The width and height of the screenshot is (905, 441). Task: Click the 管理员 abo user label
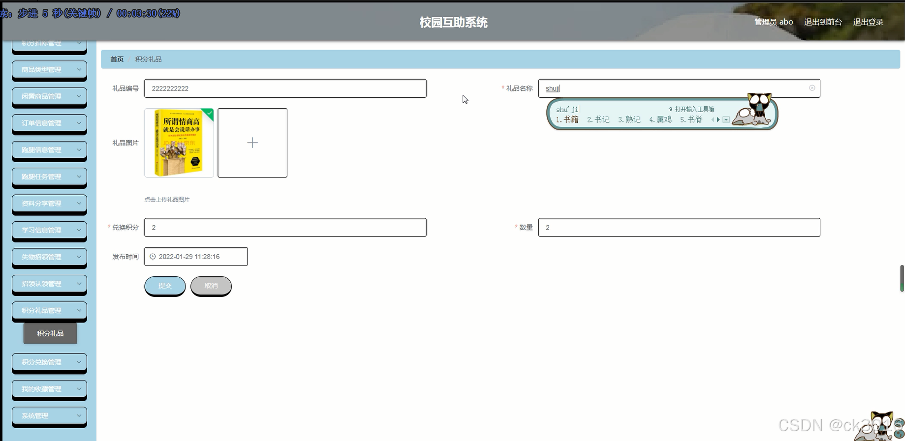[x=774, y=22]
